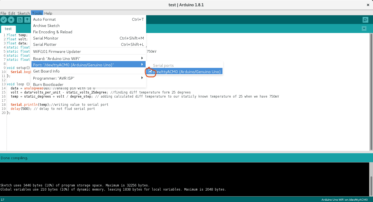
Task: Open Serial Monitor via the magnifier icon
Action: (x=365, y=20)
